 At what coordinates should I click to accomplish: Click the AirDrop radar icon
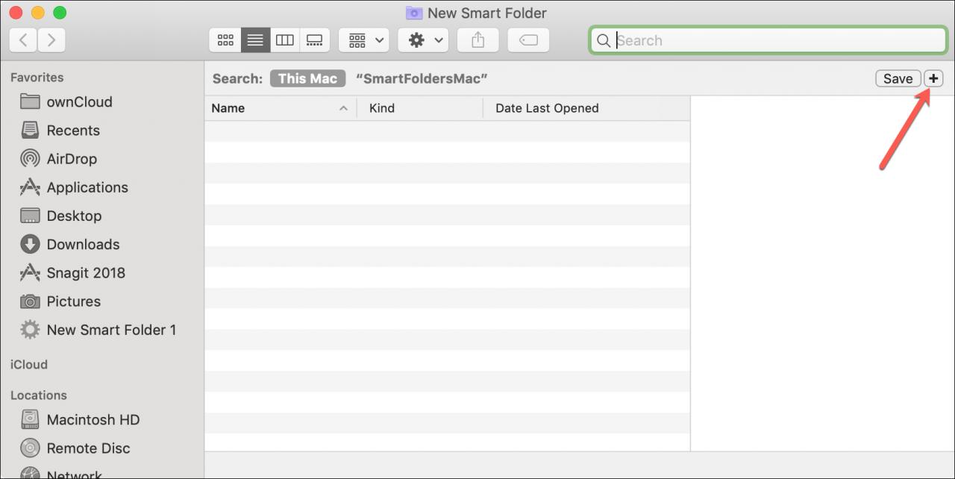[x=30, y=159]
